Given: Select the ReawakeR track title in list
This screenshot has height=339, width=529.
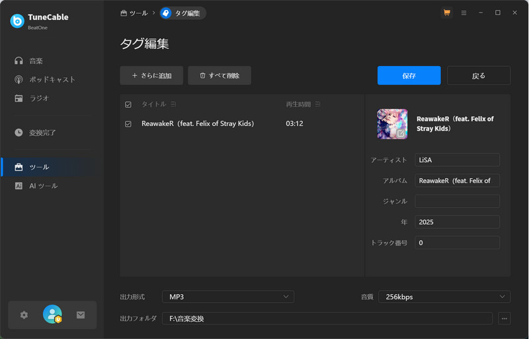Looking at the screenshot, I should coord(198,123).
